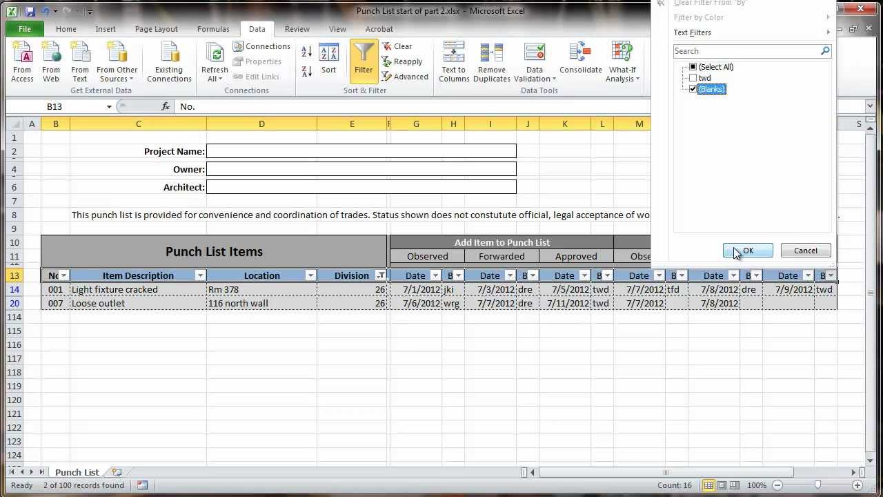Expand the Text Filters submenu
Image resolution: width=883 pixels, height=497 pixels.
752,32
